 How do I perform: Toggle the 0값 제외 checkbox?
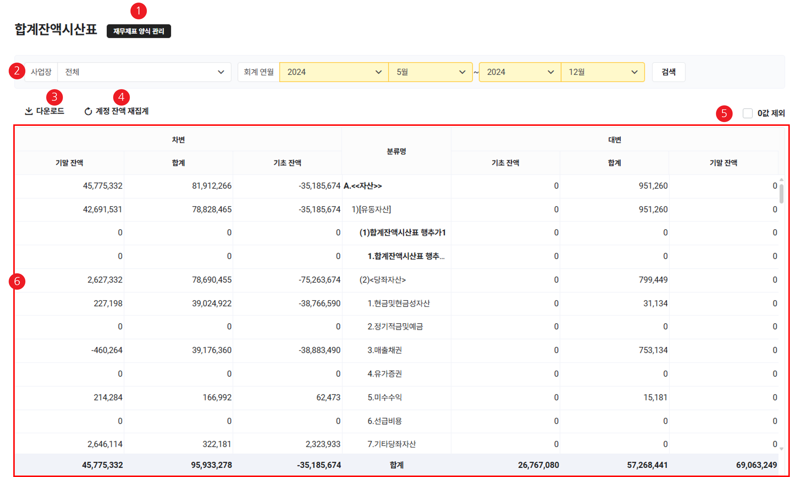pyautogui.click(x=747, y=113)
